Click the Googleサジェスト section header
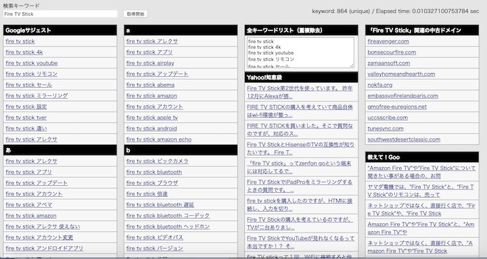The width and height of the screenshot is (487, 259). [x=60, y=30]
